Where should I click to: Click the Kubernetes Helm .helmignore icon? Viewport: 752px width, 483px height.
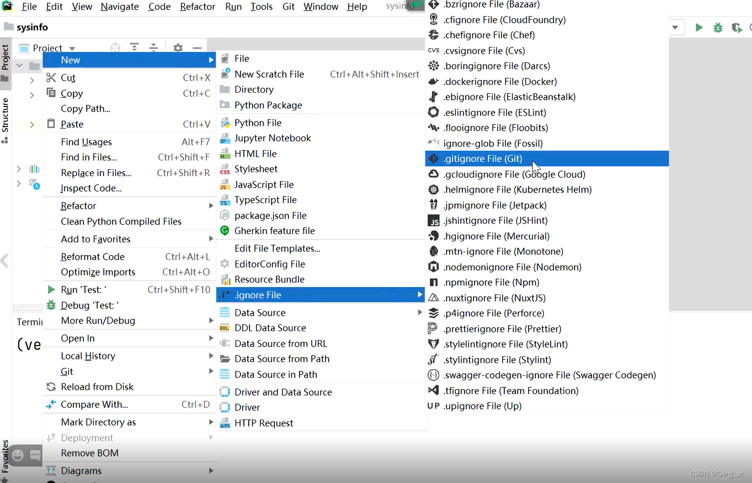(434, 189)
